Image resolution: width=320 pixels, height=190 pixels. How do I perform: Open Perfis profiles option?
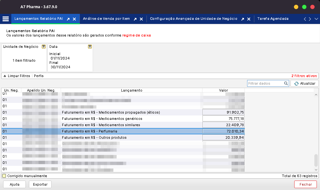[39, 76]
